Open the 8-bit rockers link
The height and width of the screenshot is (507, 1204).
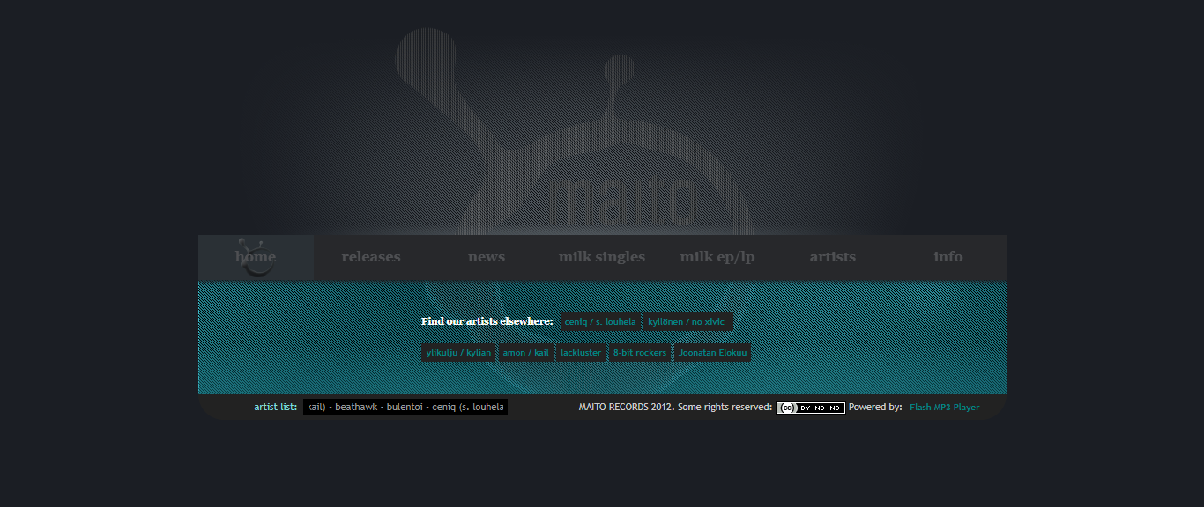(x=640, y=353)
